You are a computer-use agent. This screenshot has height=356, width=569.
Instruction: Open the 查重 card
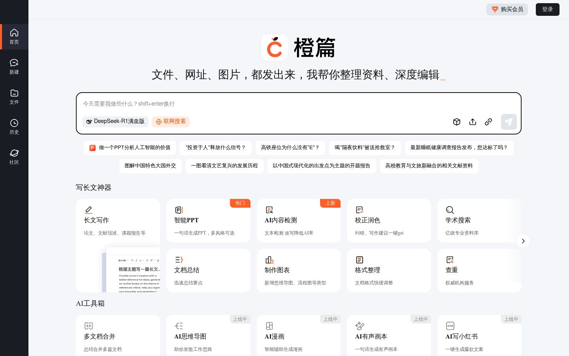(x=479, y=271)
